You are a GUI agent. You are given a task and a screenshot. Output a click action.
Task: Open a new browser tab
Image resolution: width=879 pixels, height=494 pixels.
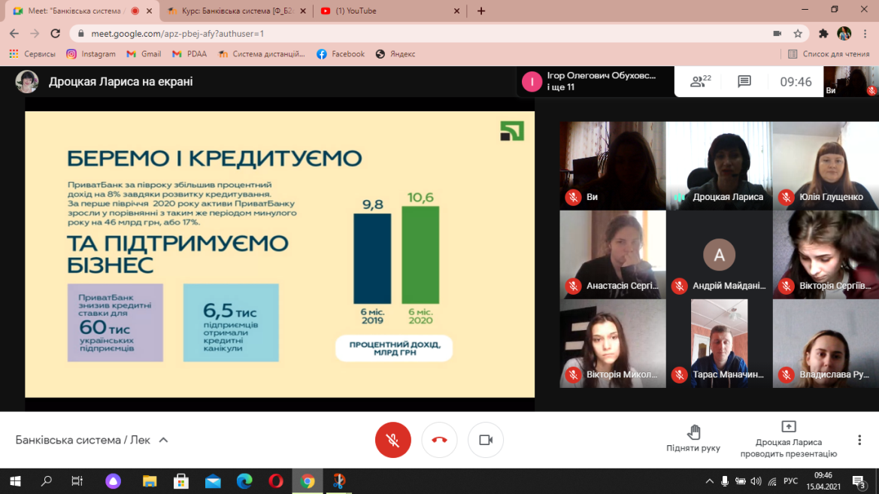coord(481,11)
